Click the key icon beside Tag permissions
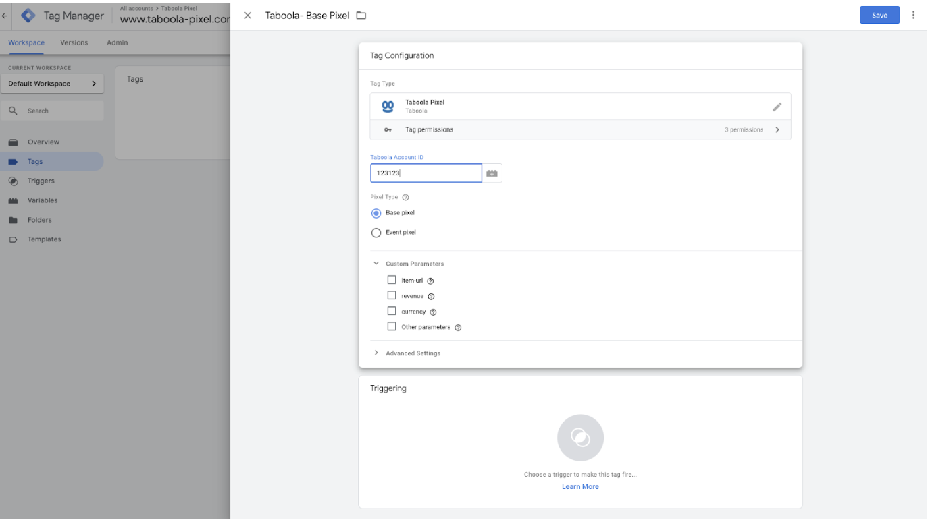This screenshot has width=928, height=522. [388, 129]
